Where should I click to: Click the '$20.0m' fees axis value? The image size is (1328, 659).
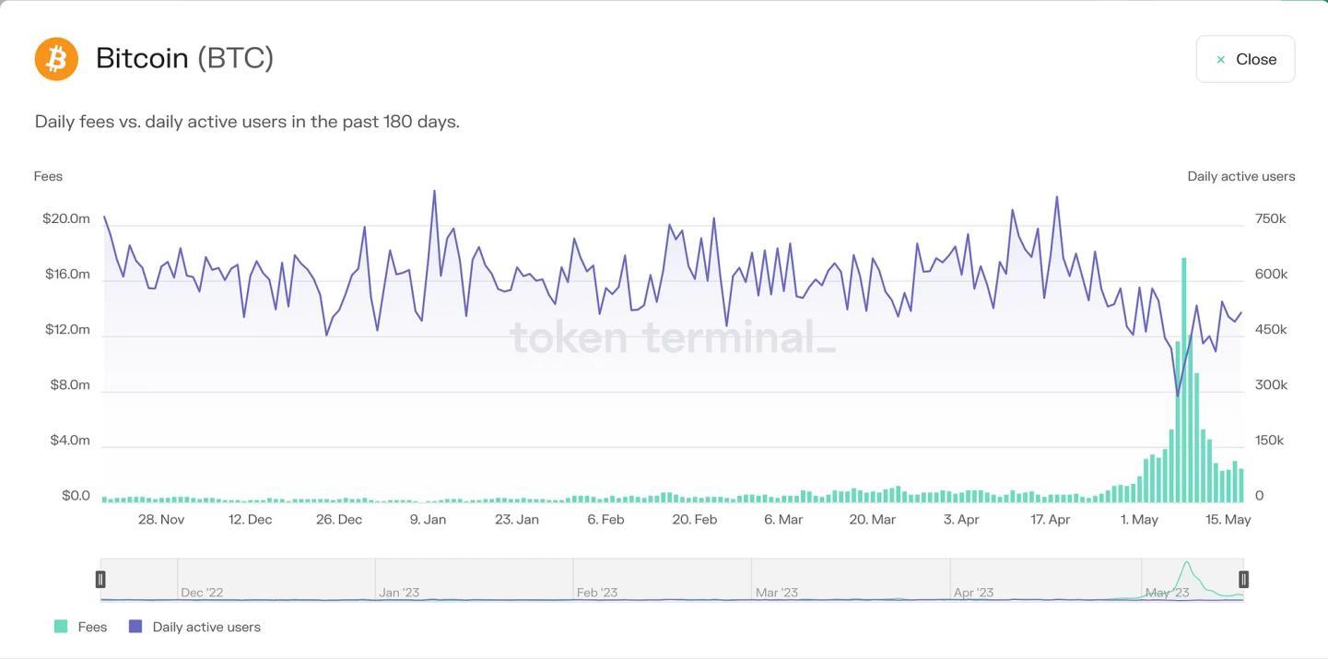pos(66,218)
